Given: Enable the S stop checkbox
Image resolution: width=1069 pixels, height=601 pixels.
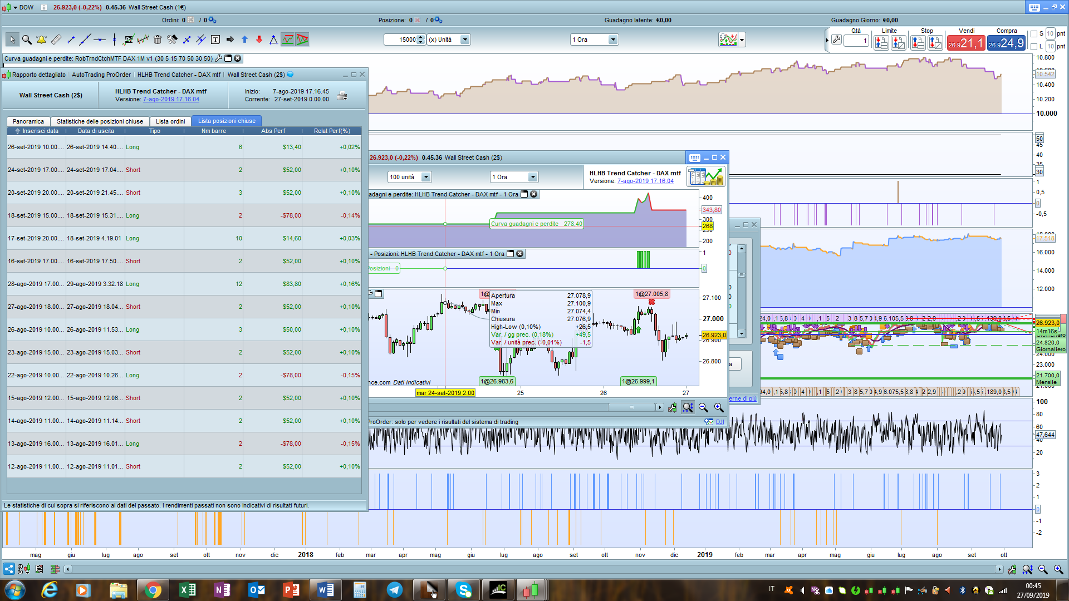Looking at the screenshot, I should click(x=1034, y=34).
